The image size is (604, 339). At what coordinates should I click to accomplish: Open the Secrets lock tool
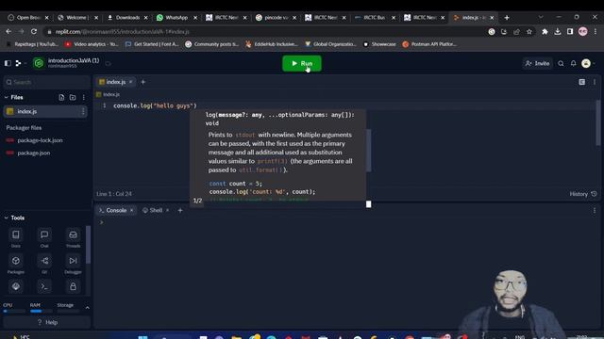click(73, 286)
